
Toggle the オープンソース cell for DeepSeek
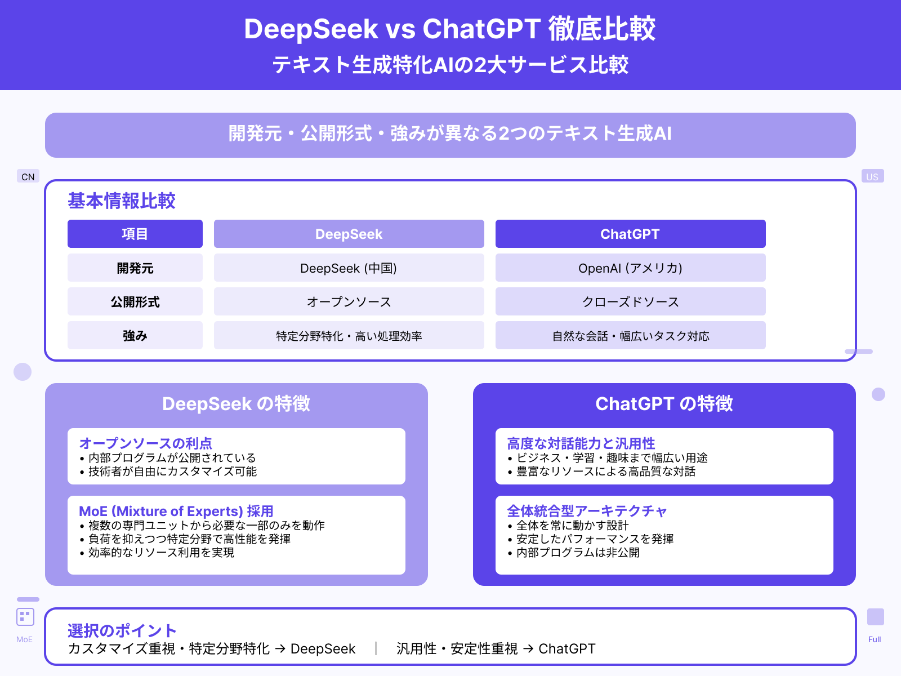(349, 301)
